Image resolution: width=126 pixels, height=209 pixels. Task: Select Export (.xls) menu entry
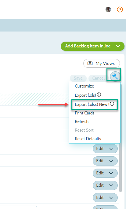click(85, 95)
